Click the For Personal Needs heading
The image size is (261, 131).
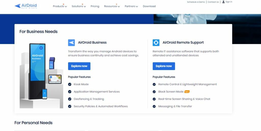tap(33, 123)
